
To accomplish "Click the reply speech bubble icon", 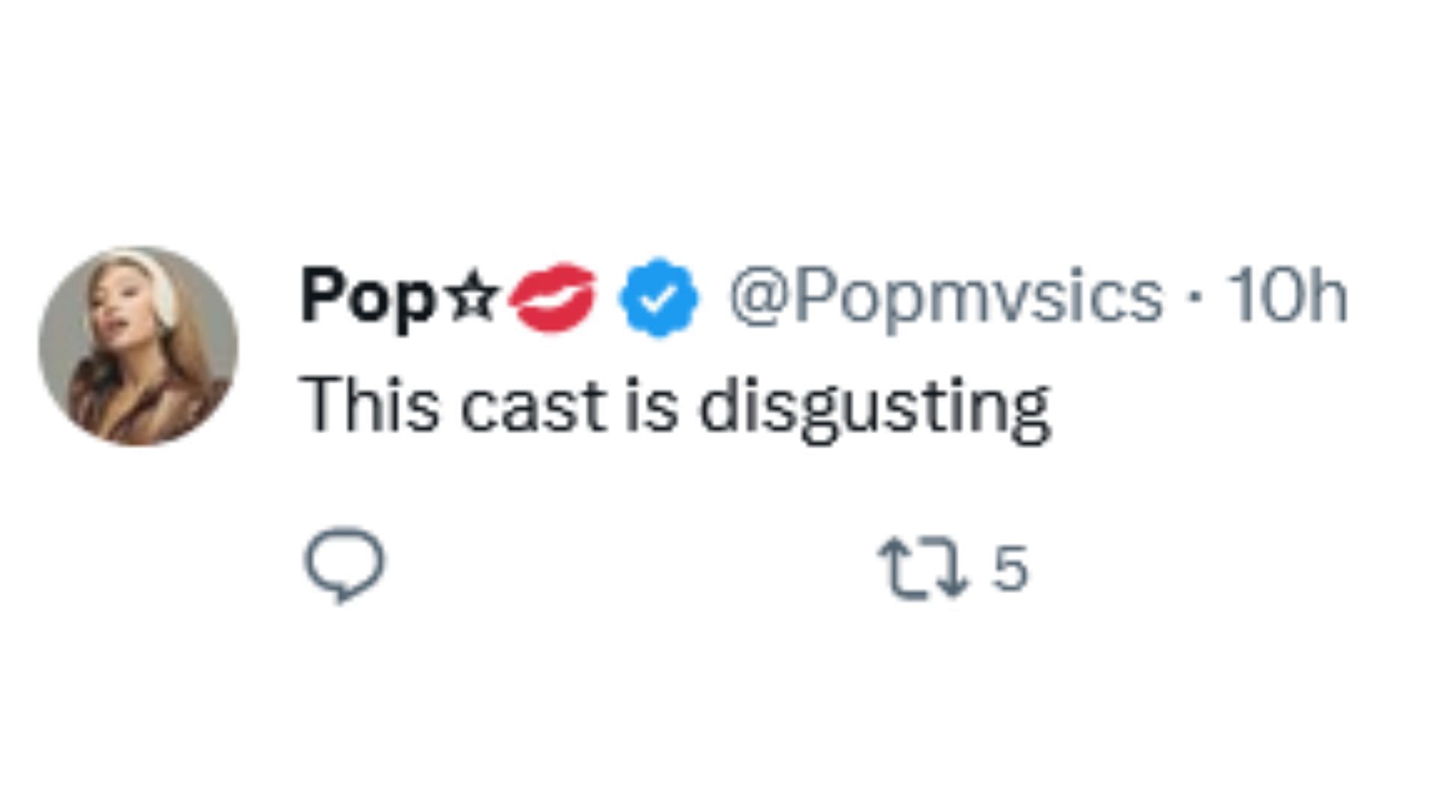I will [344, 565].
